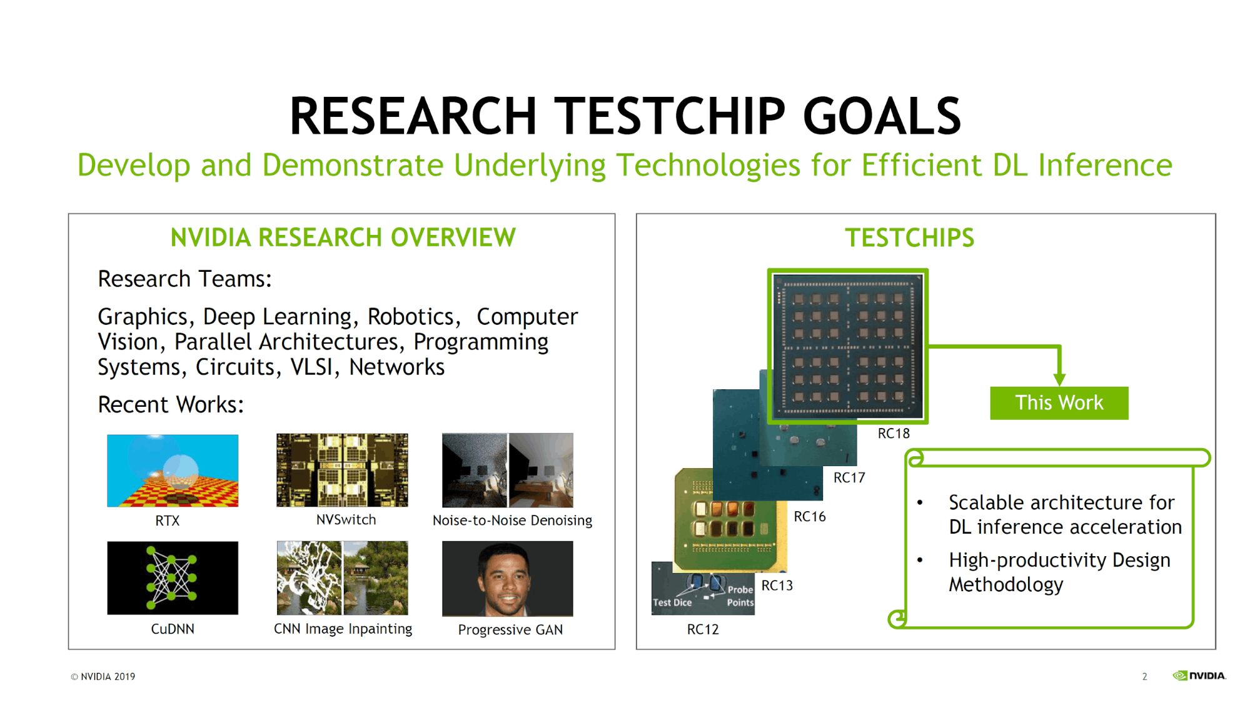1250x703 pixels.
Task: Click the RC16 label text
Action: coord(809,517)
